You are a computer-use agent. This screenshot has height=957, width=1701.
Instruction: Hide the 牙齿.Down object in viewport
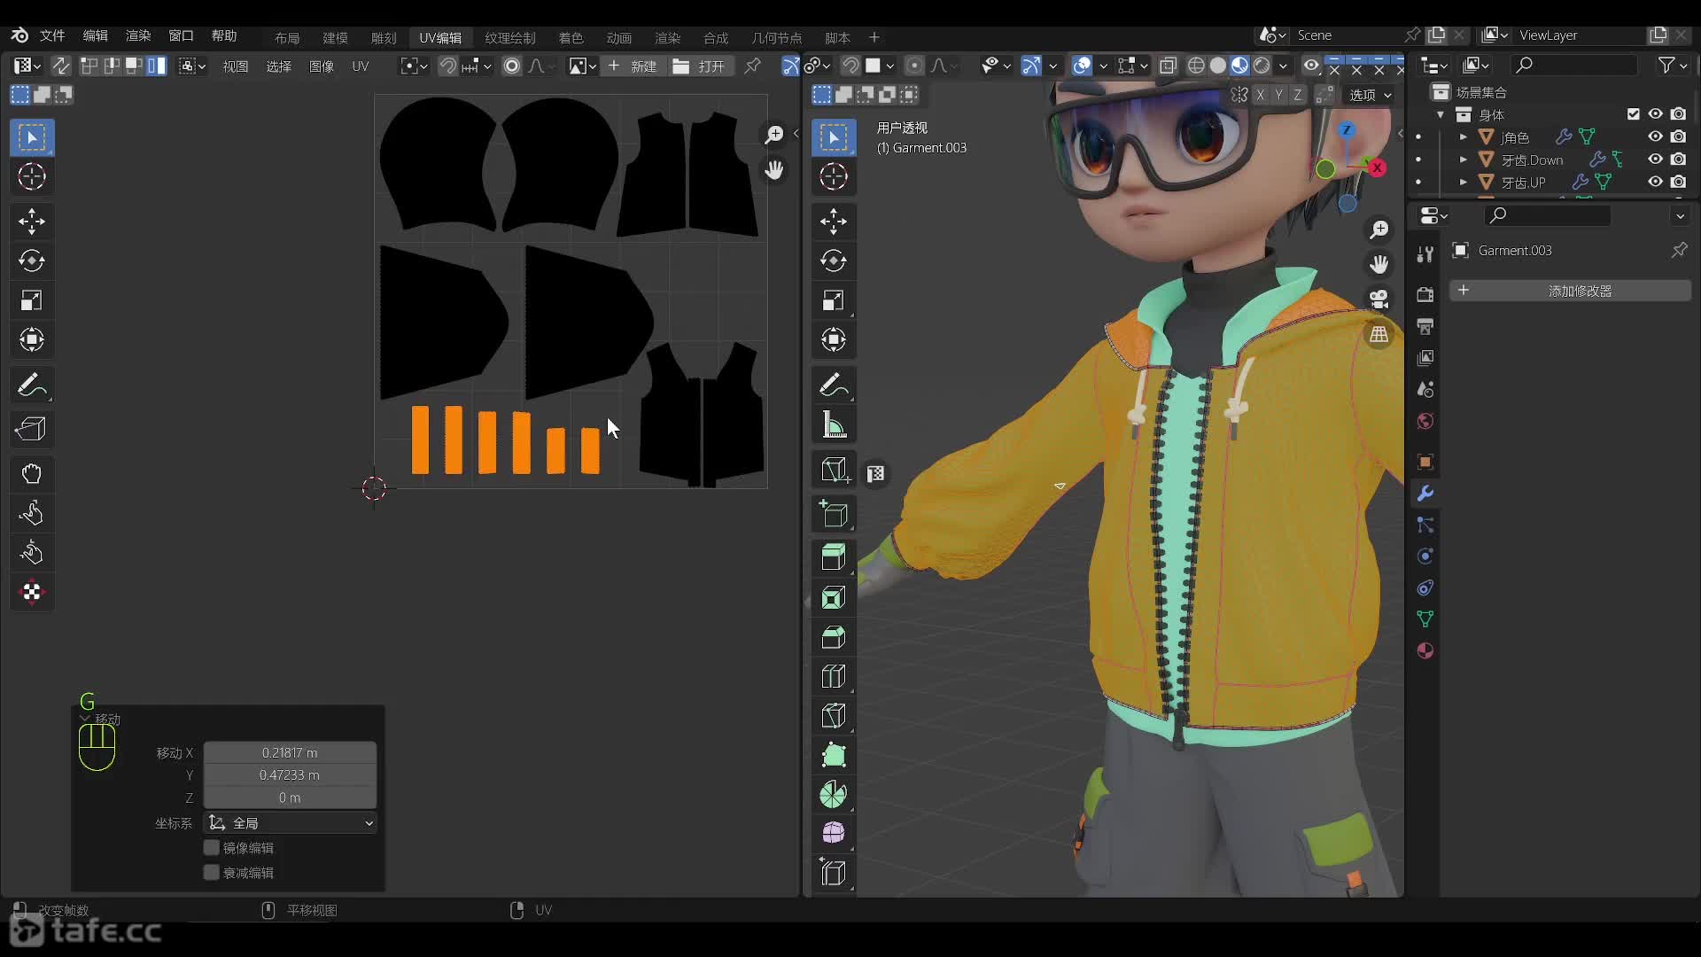pyautogui.click(x=1655, y=159)
